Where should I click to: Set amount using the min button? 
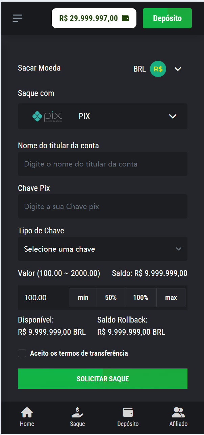coord(83,298)
